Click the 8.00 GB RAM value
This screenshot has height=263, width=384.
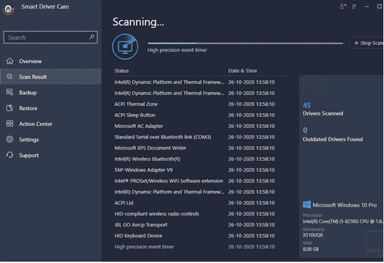click(x=311, y=249)
